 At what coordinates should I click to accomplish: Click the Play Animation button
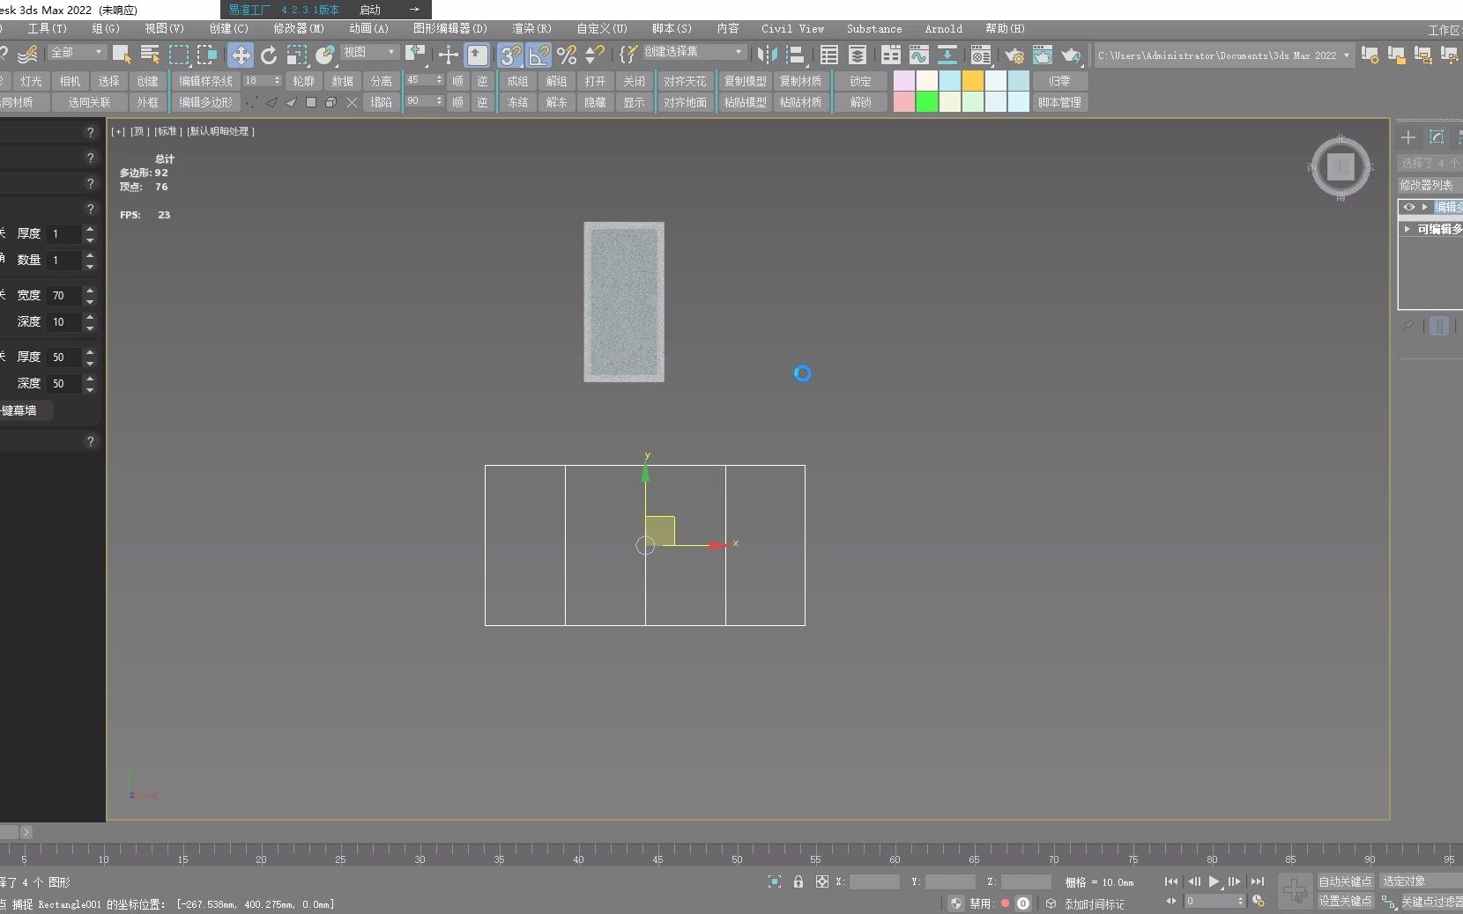pos(1214,881)
